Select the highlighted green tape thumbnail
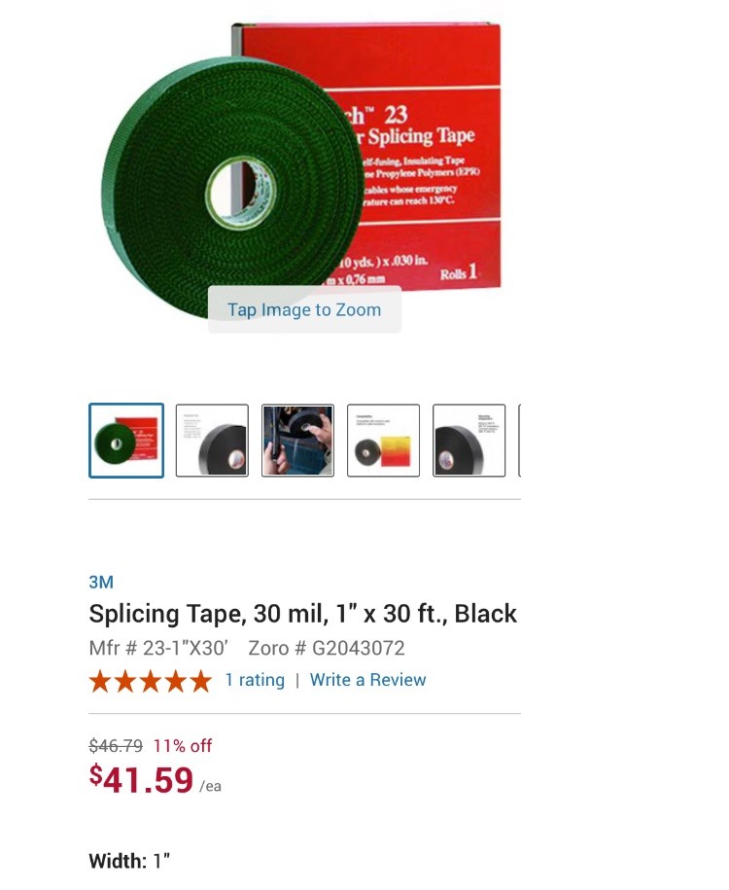The height and width of the screenshot is (890, 729). (126, 441)
